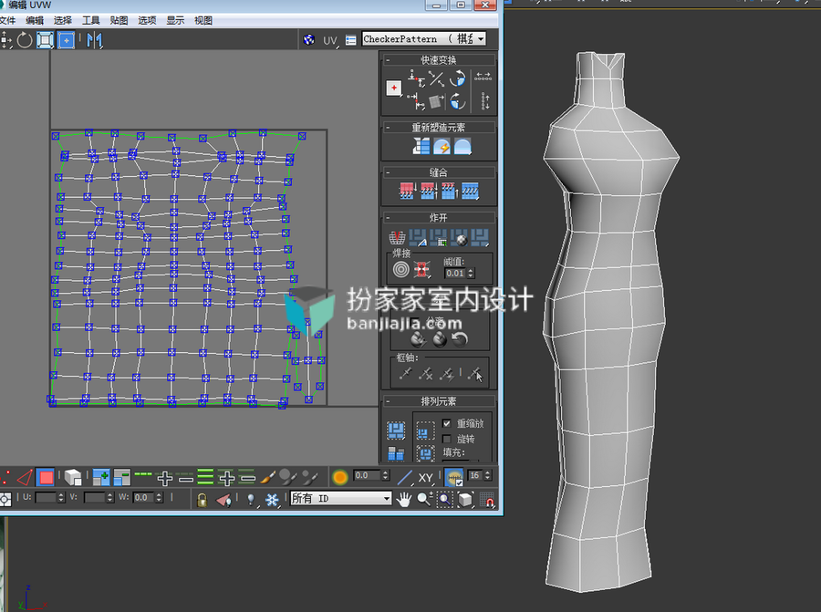The image size is (821, 612).
Task: Enable the 重缩放 rescale checkbox
Action: [x=447, y=423]
